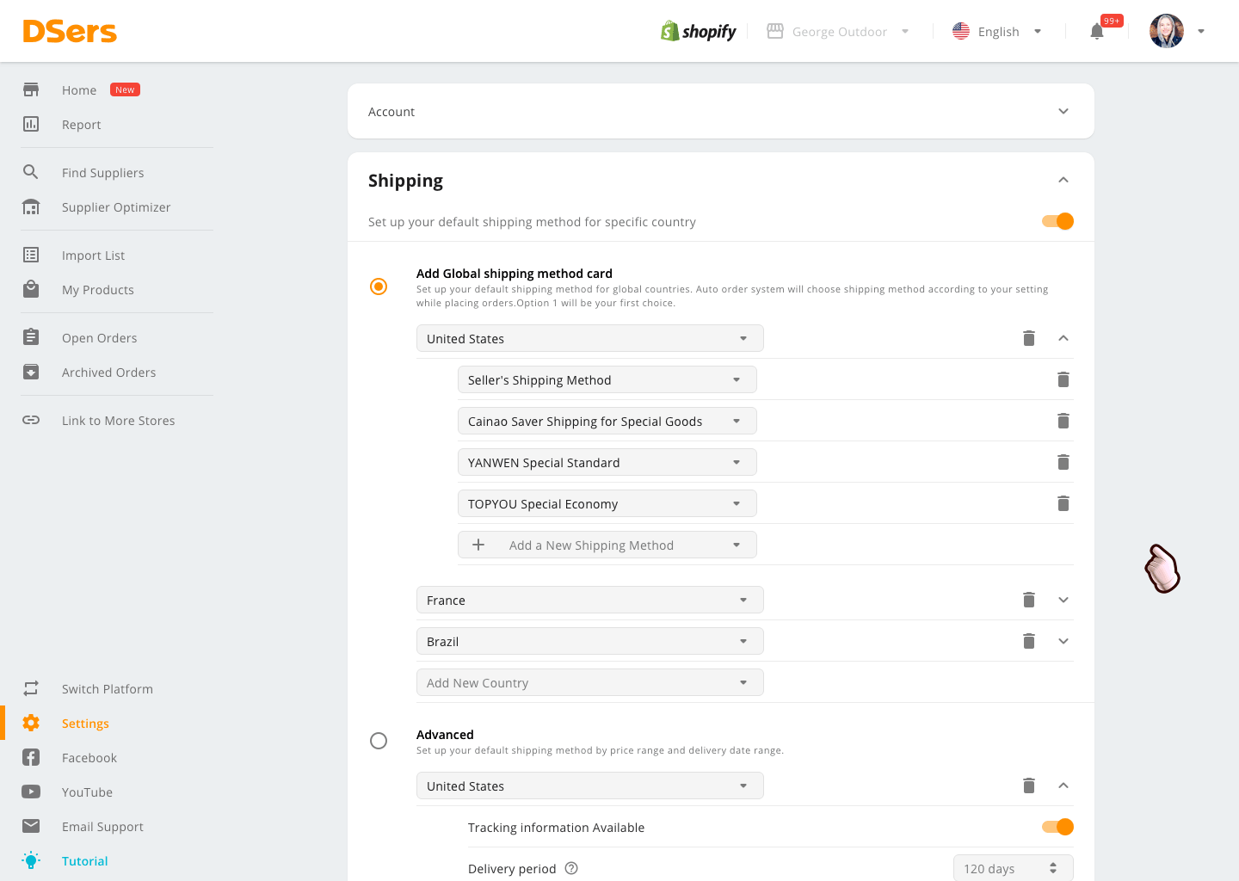This screenshot has width=1239, height=881.
Task: Toggle default shipping method for specific country
Action: tap(1057, 221)
